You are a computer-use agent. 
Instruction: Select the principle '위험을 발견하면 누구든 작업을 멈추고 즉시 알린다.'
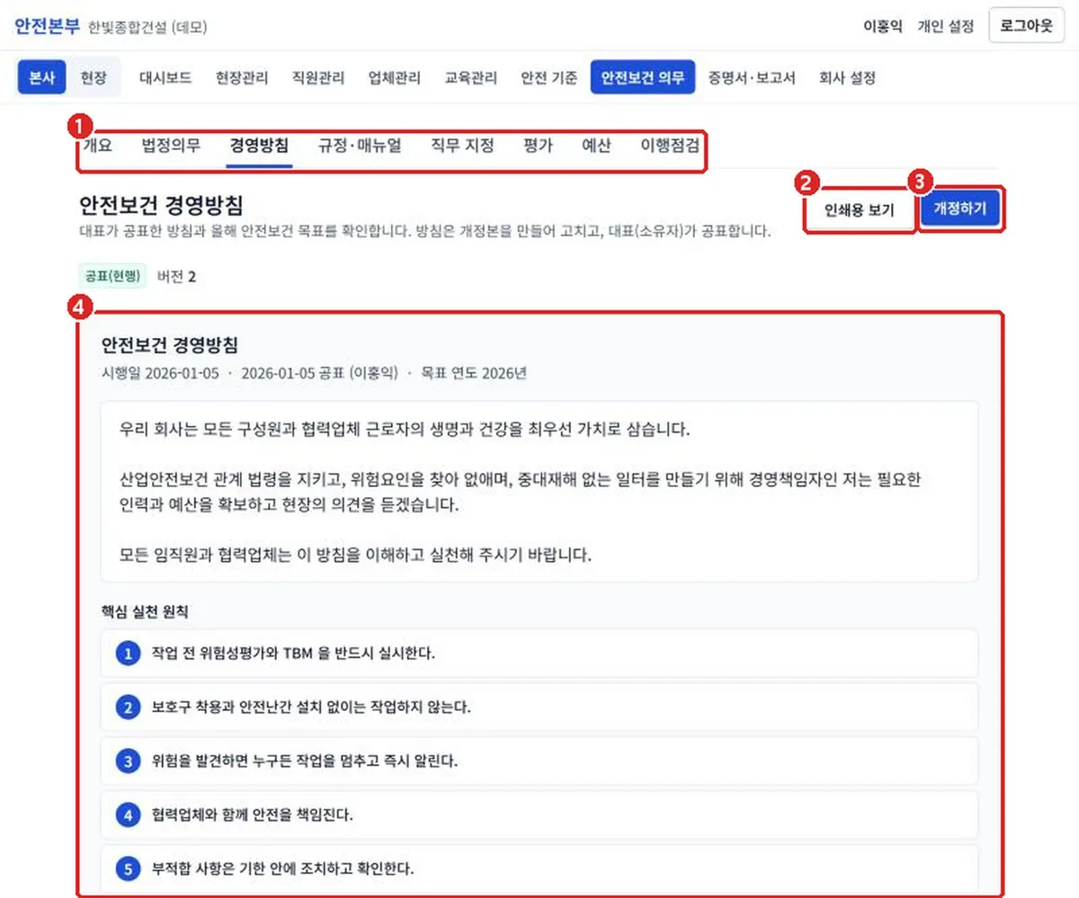pyautogui.click(x=539, y=761)
